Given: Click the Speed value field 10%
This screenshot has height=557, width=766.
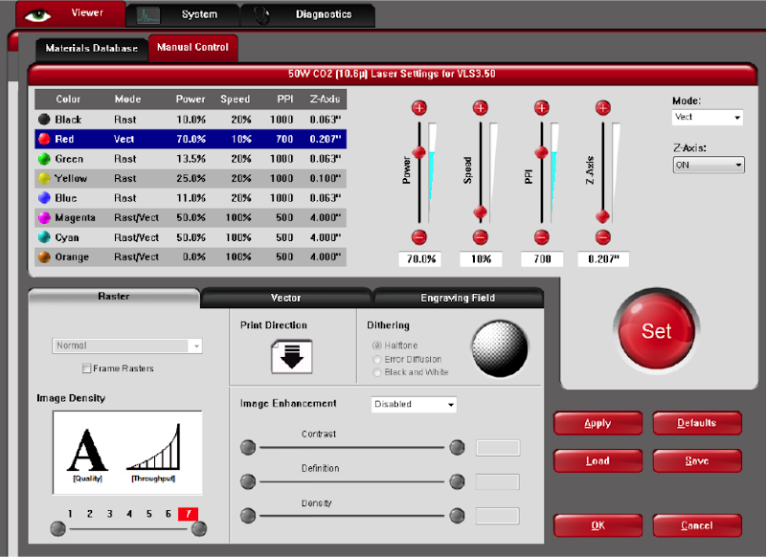Looking at the screenshot, I should pyautogui.click(x=482, y=259).
